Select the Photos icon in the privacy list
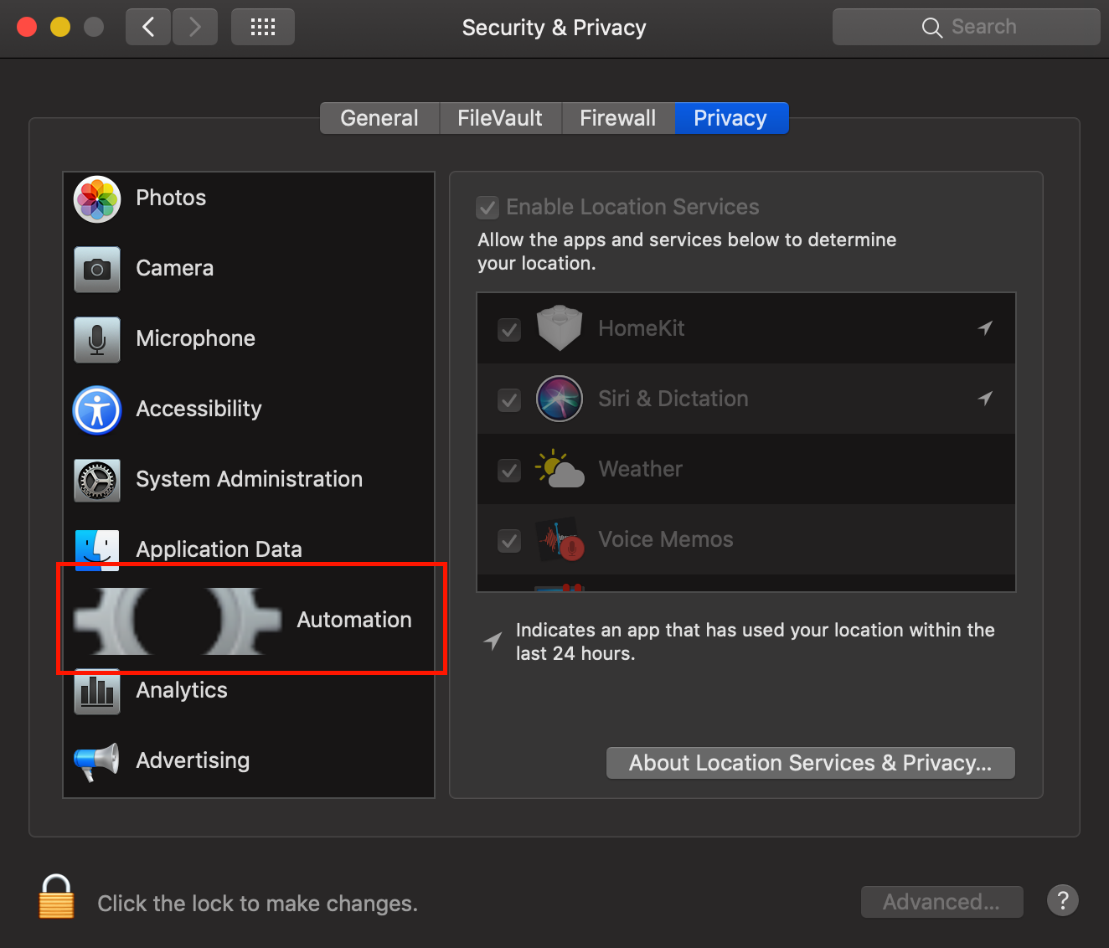This screenshot has width=1109, height=948. pos(97,198)
